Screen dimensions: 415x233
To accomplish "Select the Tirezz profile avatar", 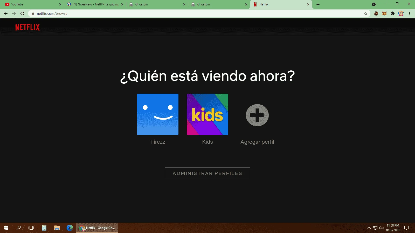I will 158,114.
